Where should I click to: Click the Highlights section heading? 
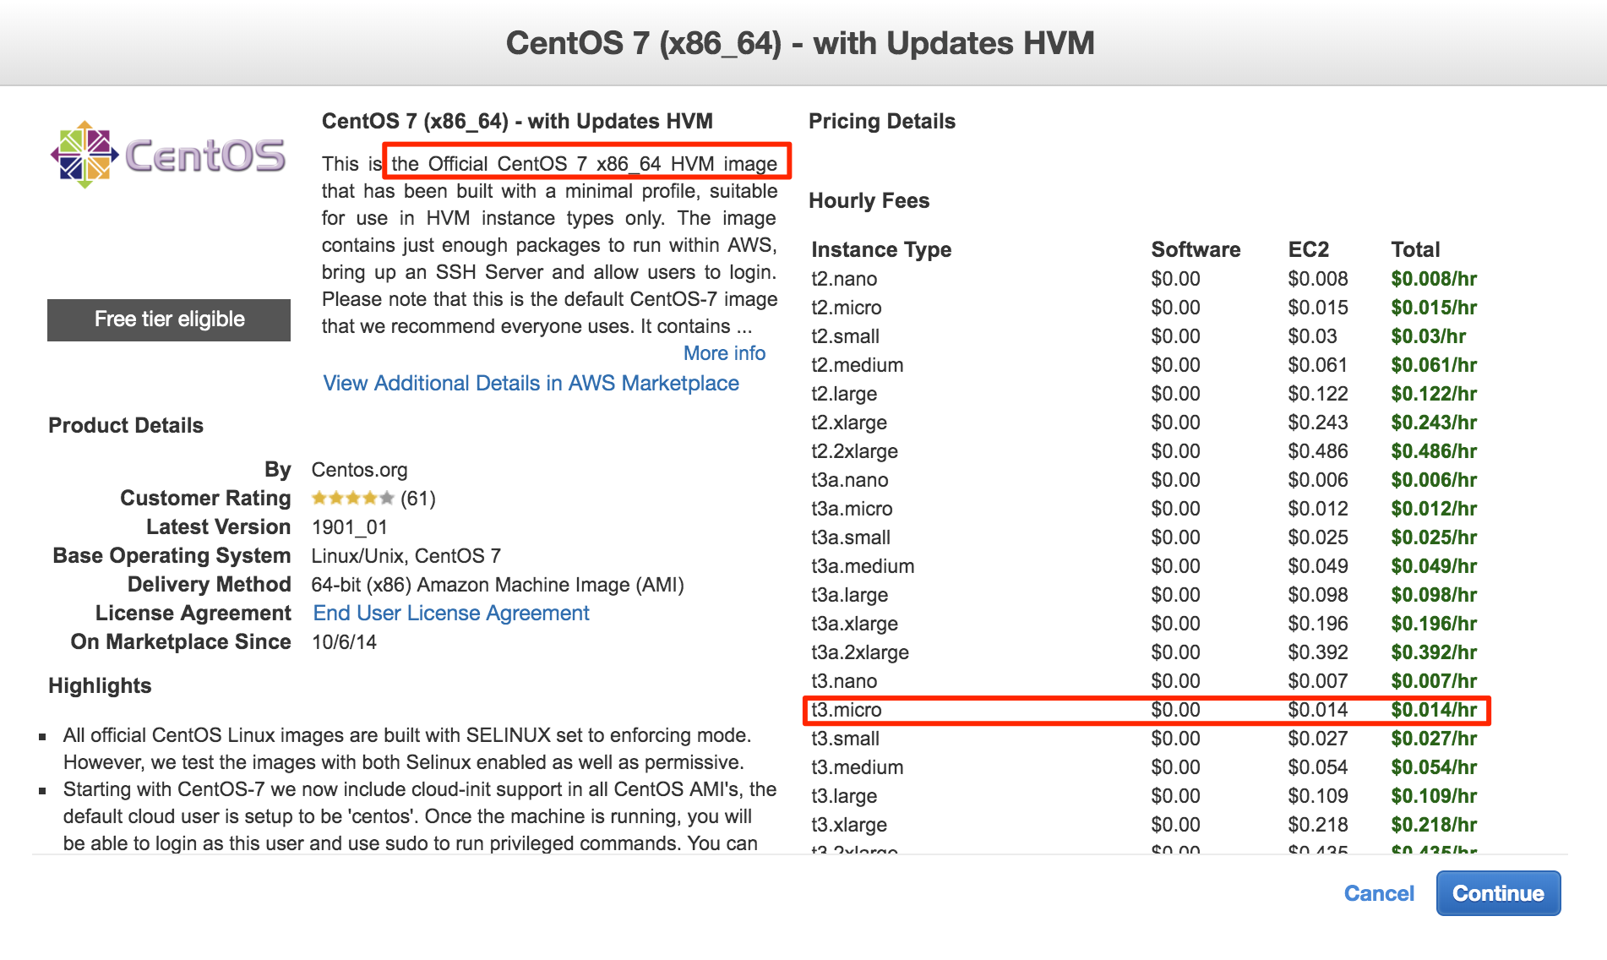pyautogui.click(x=100, y=686)
